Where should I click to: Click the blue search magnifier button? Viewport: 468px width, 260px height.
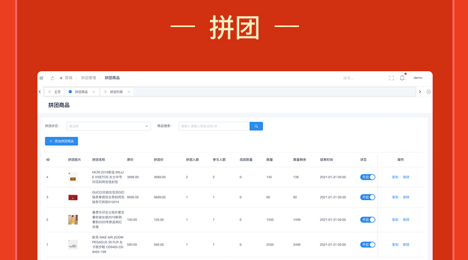coord(256,126)
